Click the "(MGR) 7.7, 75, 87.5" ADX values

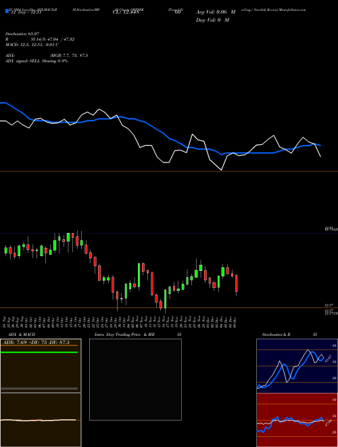69,56
